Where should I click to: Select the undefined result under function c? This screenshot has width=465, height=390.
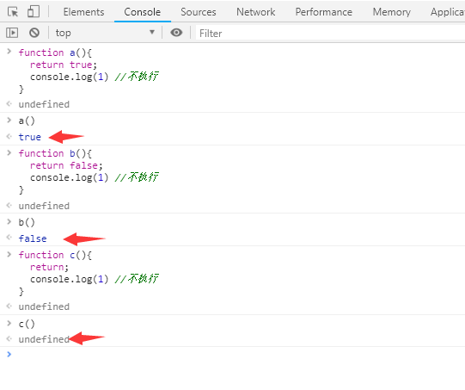(44, 306)
